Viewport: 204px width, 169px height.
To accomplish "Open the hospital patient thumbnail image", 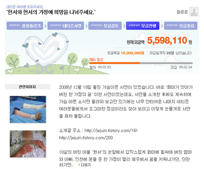I will coord(28,144).
